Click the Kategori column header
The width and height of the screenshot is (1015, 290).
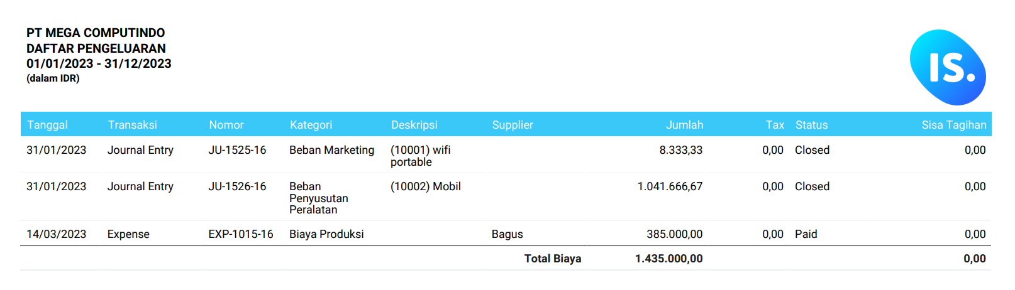pos(311,125)
